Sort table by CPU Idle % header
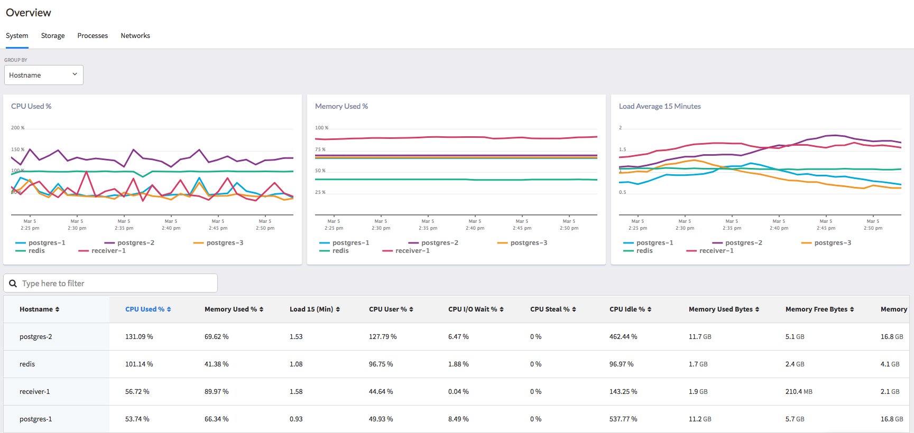Image resolution: width=914 pixels, height=433 pixels. click(x=627, y=309)
